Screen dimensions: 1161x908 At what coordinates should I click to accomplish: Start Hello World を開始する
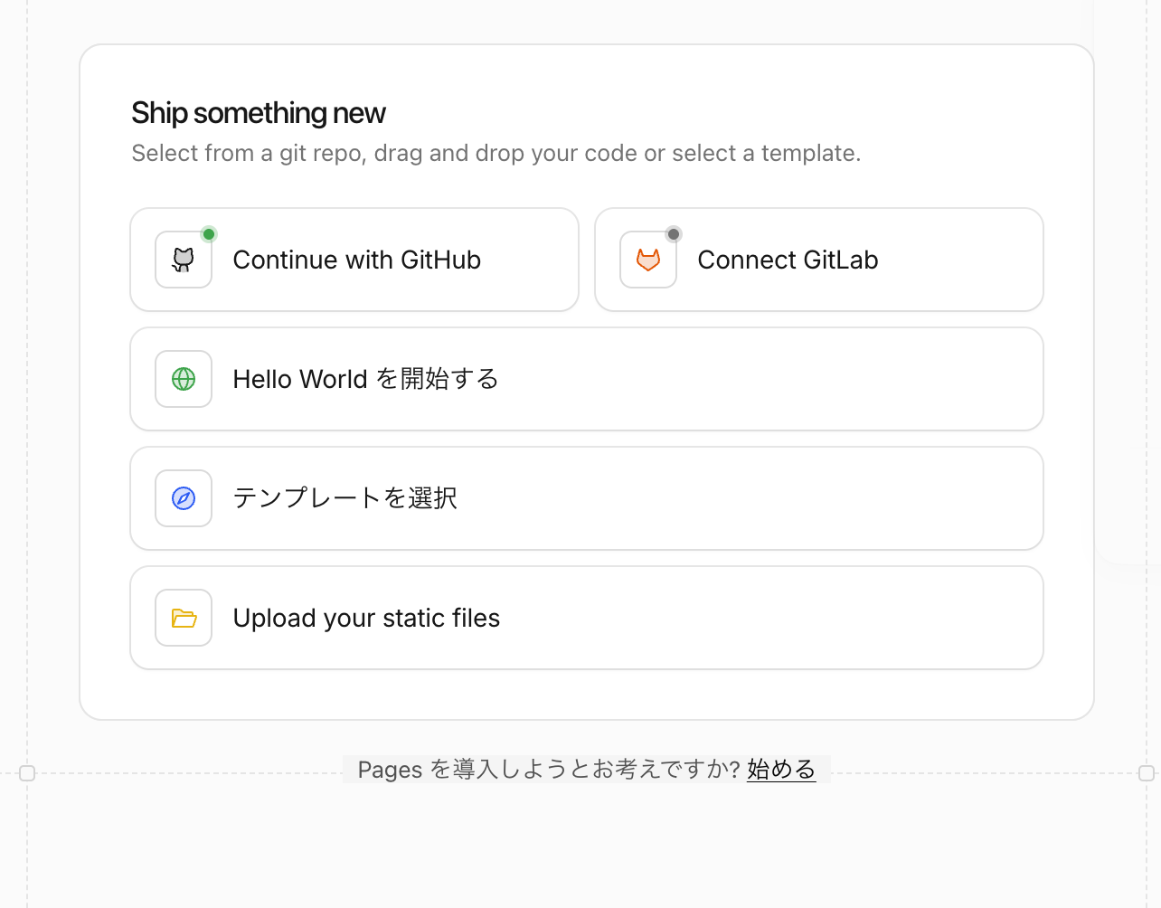(x=587, y=379)
